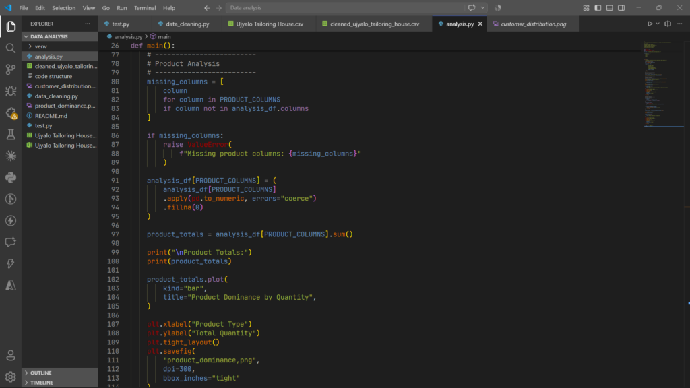Open the chat dropdown arrow in title bar

coord(482,8)
